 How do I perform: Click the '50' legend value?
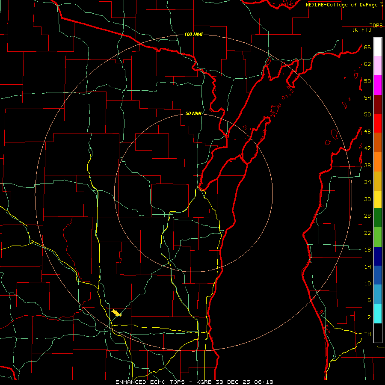tap(367, 115)
